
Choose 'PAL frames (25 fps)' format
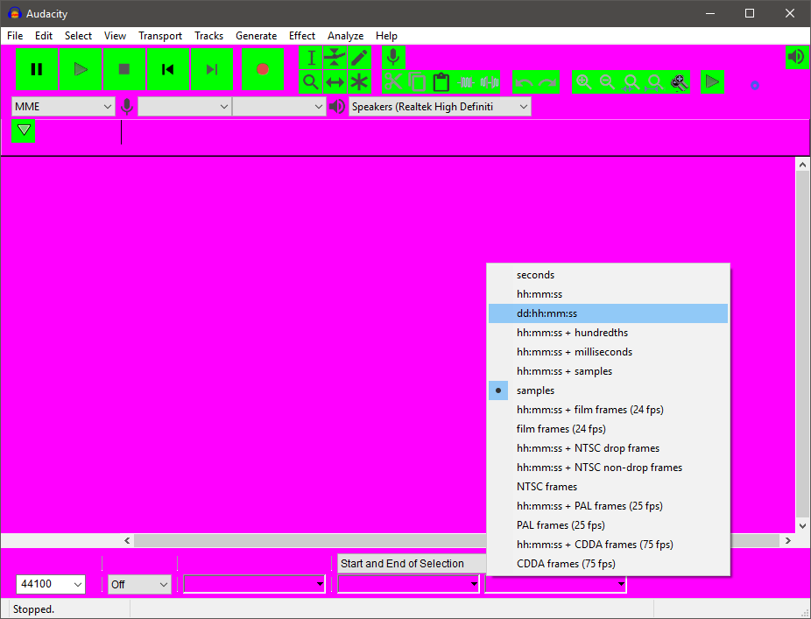tap(608, 525)
